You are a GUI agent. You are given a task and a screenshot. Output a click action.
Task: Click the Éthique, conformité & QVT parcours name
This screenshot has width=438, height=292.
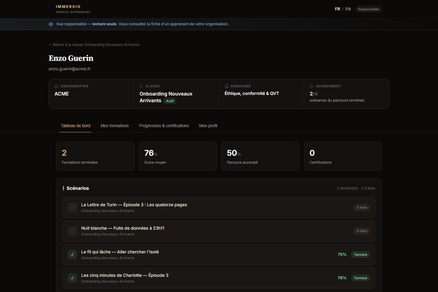coord(252,93)
